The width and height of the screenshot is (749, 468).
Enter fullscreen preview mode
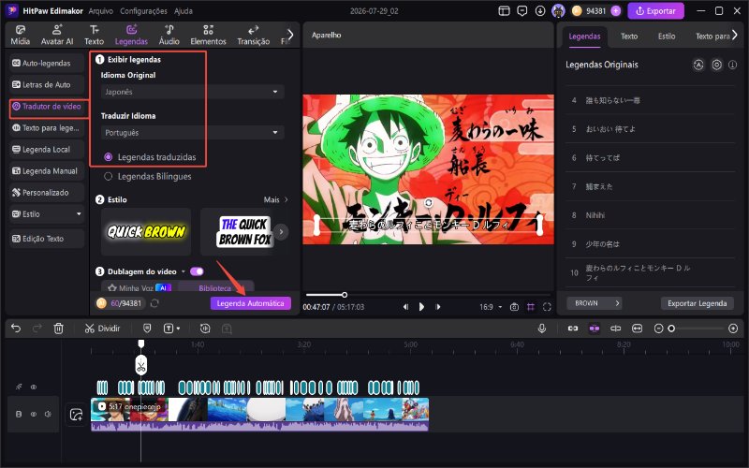[x=547, y=307]
